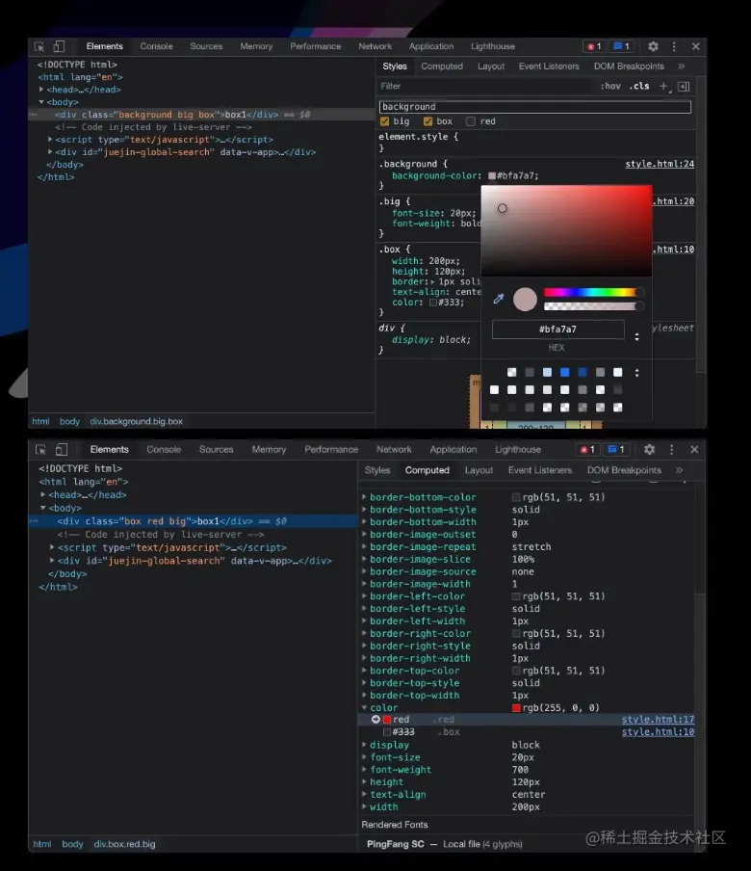Open Console tab in top DevTools panel

click(x=157, y=46)
